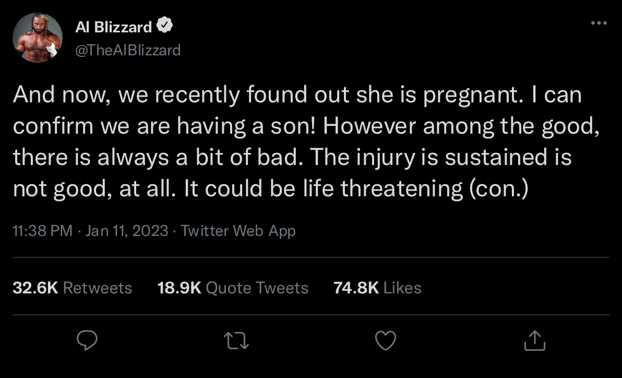Image resolution: width=622 pixels, height=378 pixels.
Task: Click the Jan 11, 2023 date
Action: [x=126, y=231]
